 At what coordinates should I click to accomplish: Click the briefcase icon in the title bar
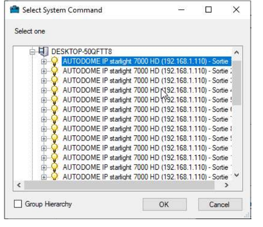click(15, 10)
